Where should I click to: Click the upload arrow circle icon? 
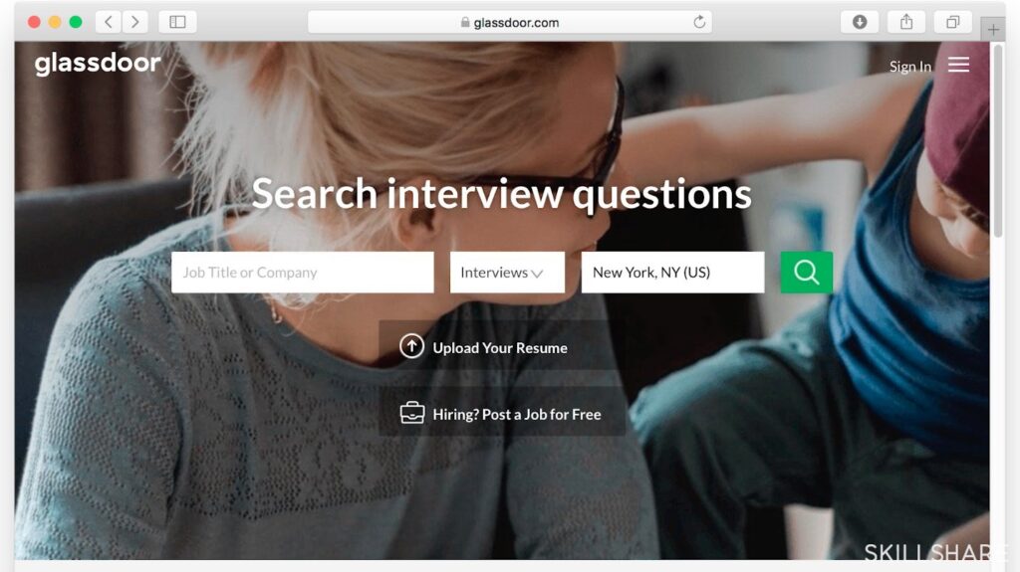411,346
